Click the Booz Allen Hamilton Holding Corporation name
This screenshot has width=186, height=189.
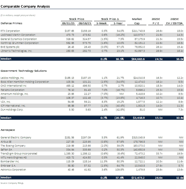click(25, 82)
